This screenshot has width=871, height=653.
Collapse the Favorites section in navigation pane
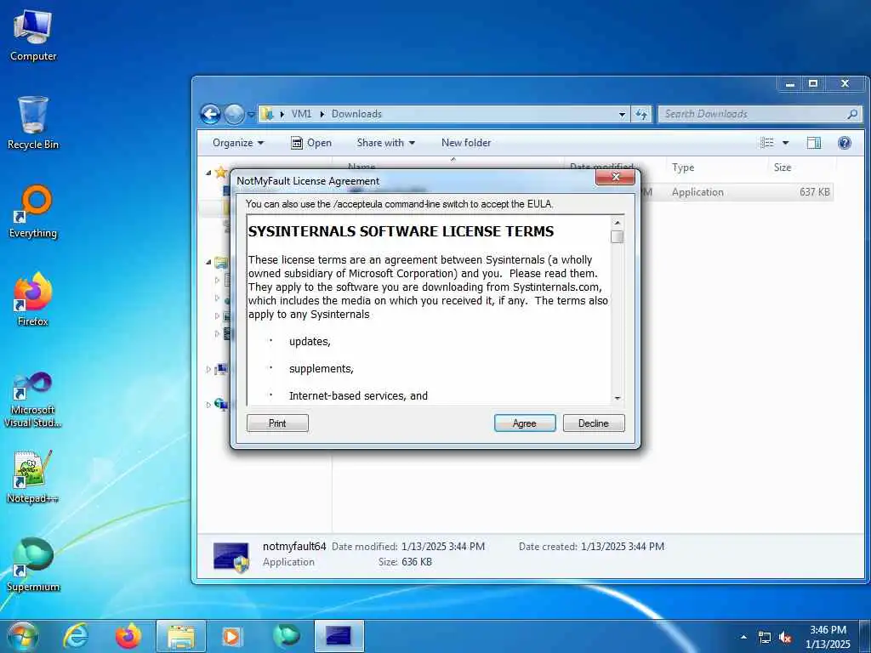click(x=208, y=173)
